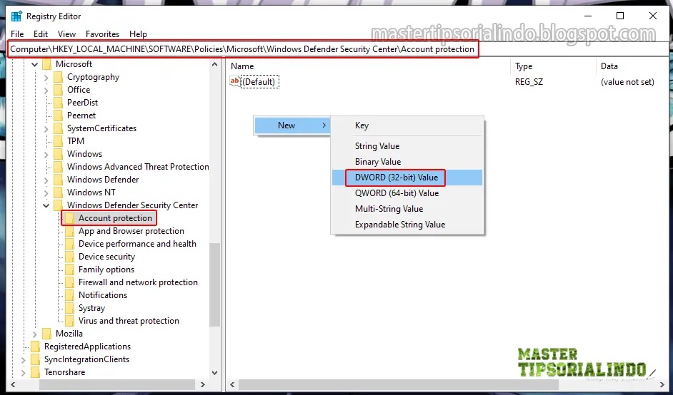Click the Notifications folder icon
Image resolution: width=673 pixels, height=395 pixels.
[x=69, y=296]
